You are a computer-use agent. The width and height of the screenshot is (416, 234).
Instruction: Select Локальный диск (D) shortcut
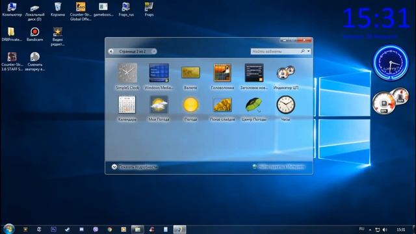point(34,12)
